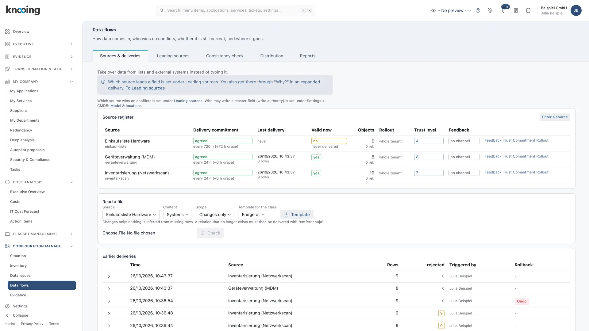Image resolution: width=589 pixels, height=331 pixels.
Task: Open the Source dropdown showing Einkaufsliste Hardware
Action: point(131,215)
